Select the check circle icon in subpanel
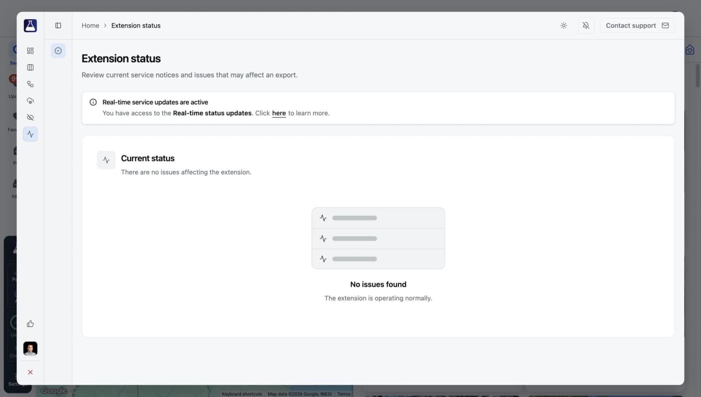Screen dimensions: 701x397 [58, 51]
